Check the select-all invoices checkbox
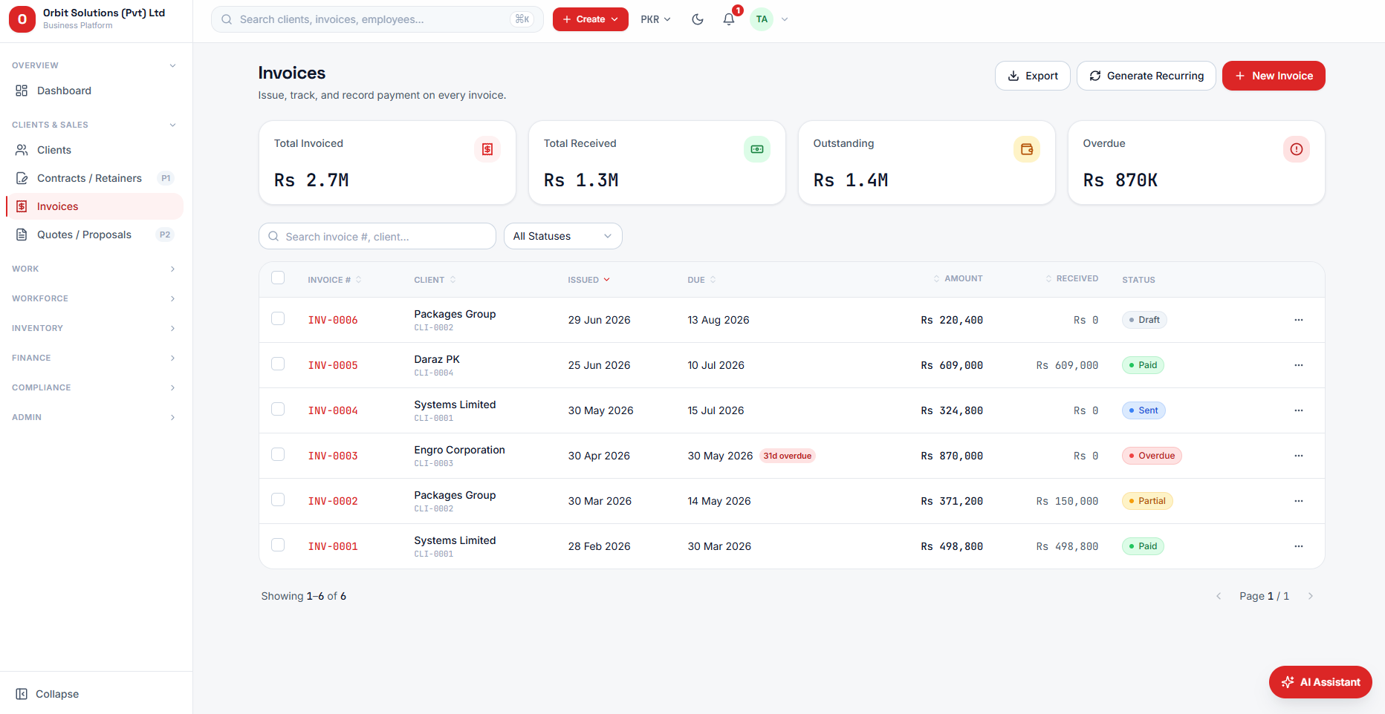Image resolution: width=1385 pixels, height=714 pixels. coord(278,278)
